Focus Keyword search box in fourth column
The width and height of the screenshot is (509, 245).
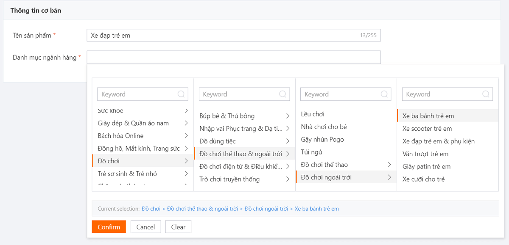[x=441, y=94]
